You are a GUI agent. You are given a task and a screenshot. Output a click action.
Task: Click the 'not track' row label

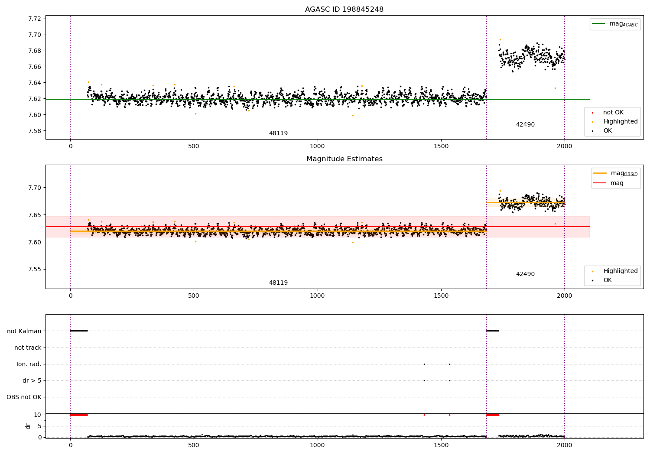[28, 348]
